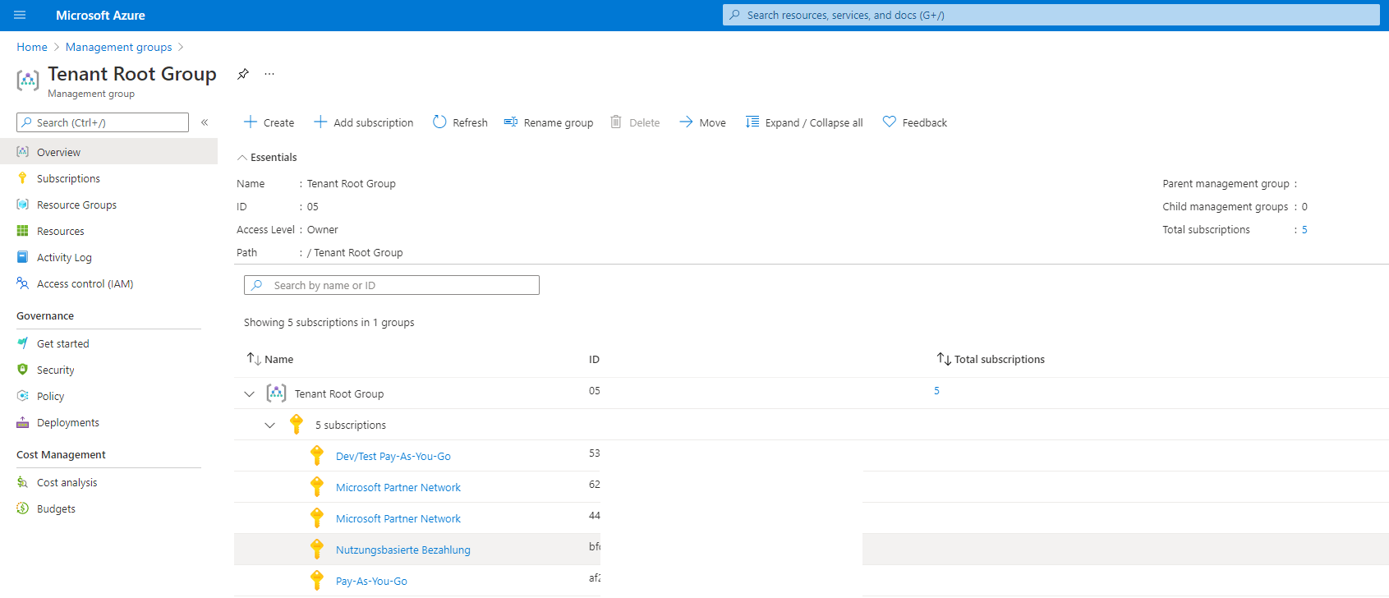The width and height of the screenshot is (1389, 598).
Task: Click Total subscriptions value 5 in Essentials
Action: tap(1304, 229)
